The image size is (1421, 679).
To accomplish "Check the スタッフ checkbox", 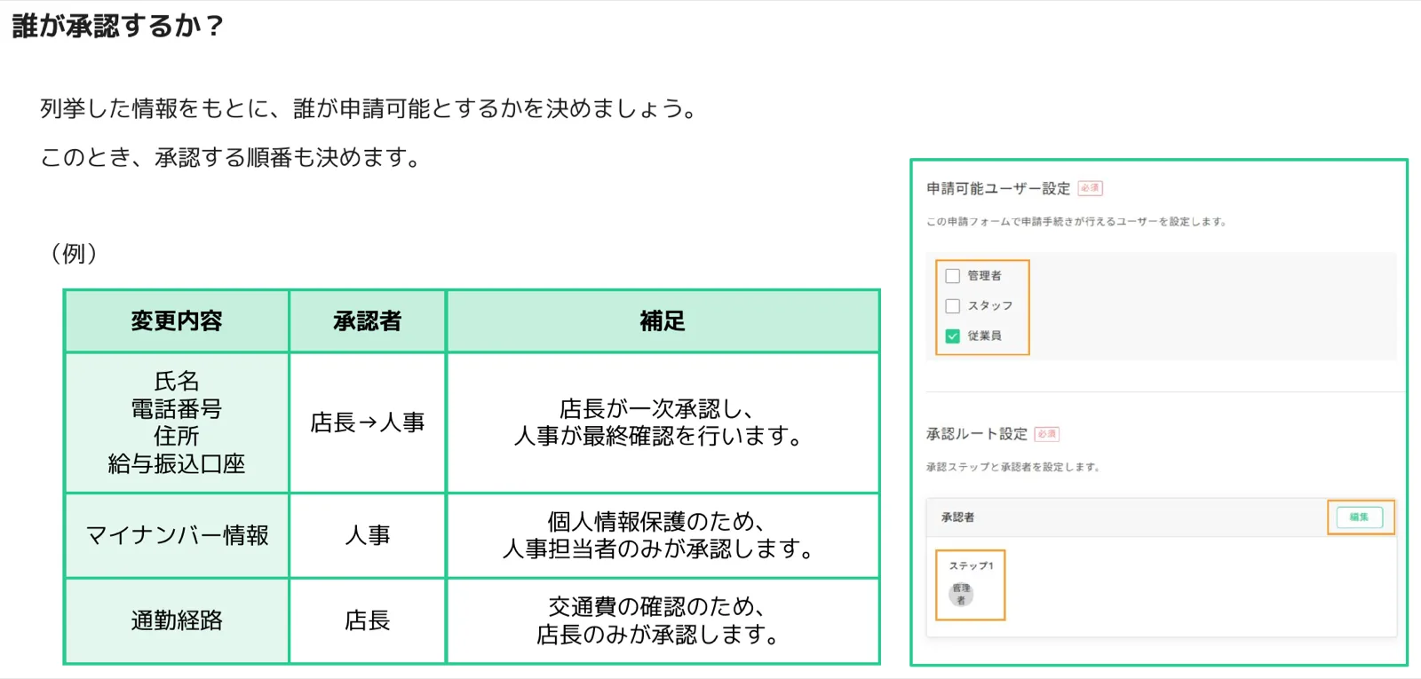I will point(953,306).
